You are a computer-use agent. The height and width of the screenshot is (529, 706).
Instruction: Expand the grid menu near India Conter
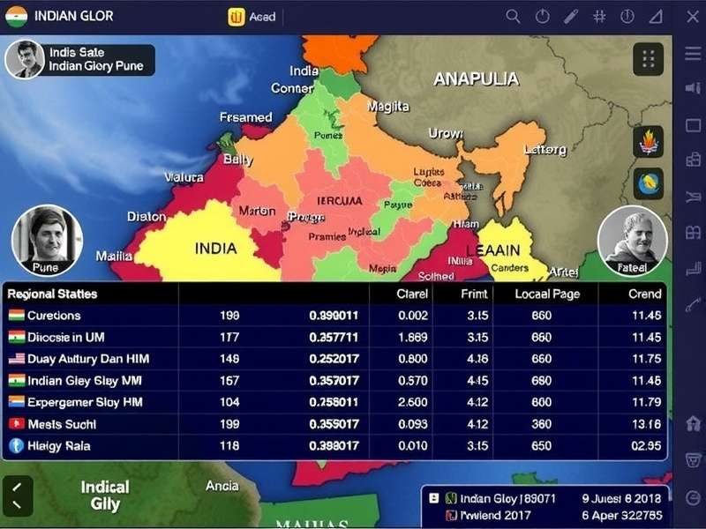[650, 57]
